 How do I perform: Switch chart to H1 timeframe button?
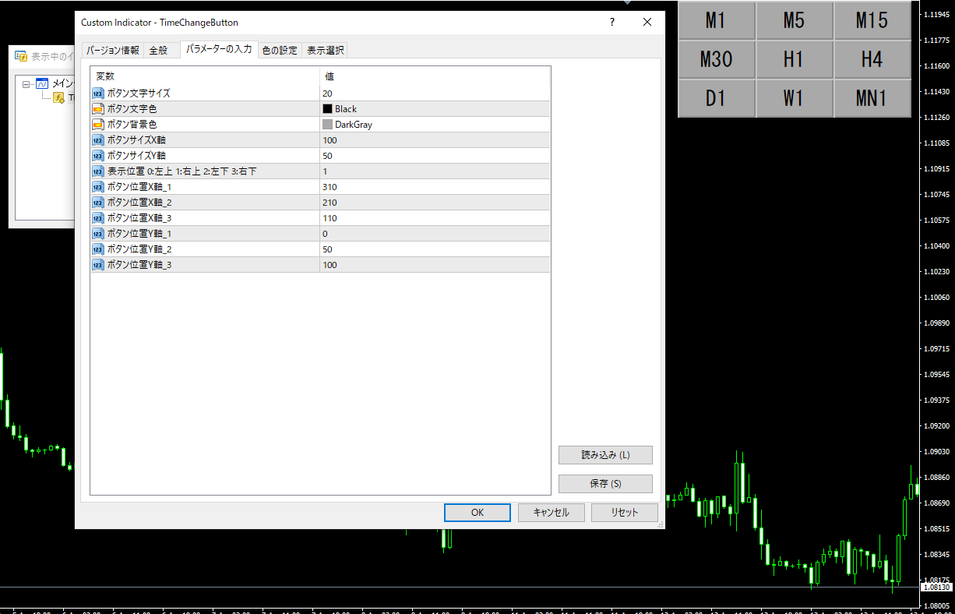click(794, 59)
